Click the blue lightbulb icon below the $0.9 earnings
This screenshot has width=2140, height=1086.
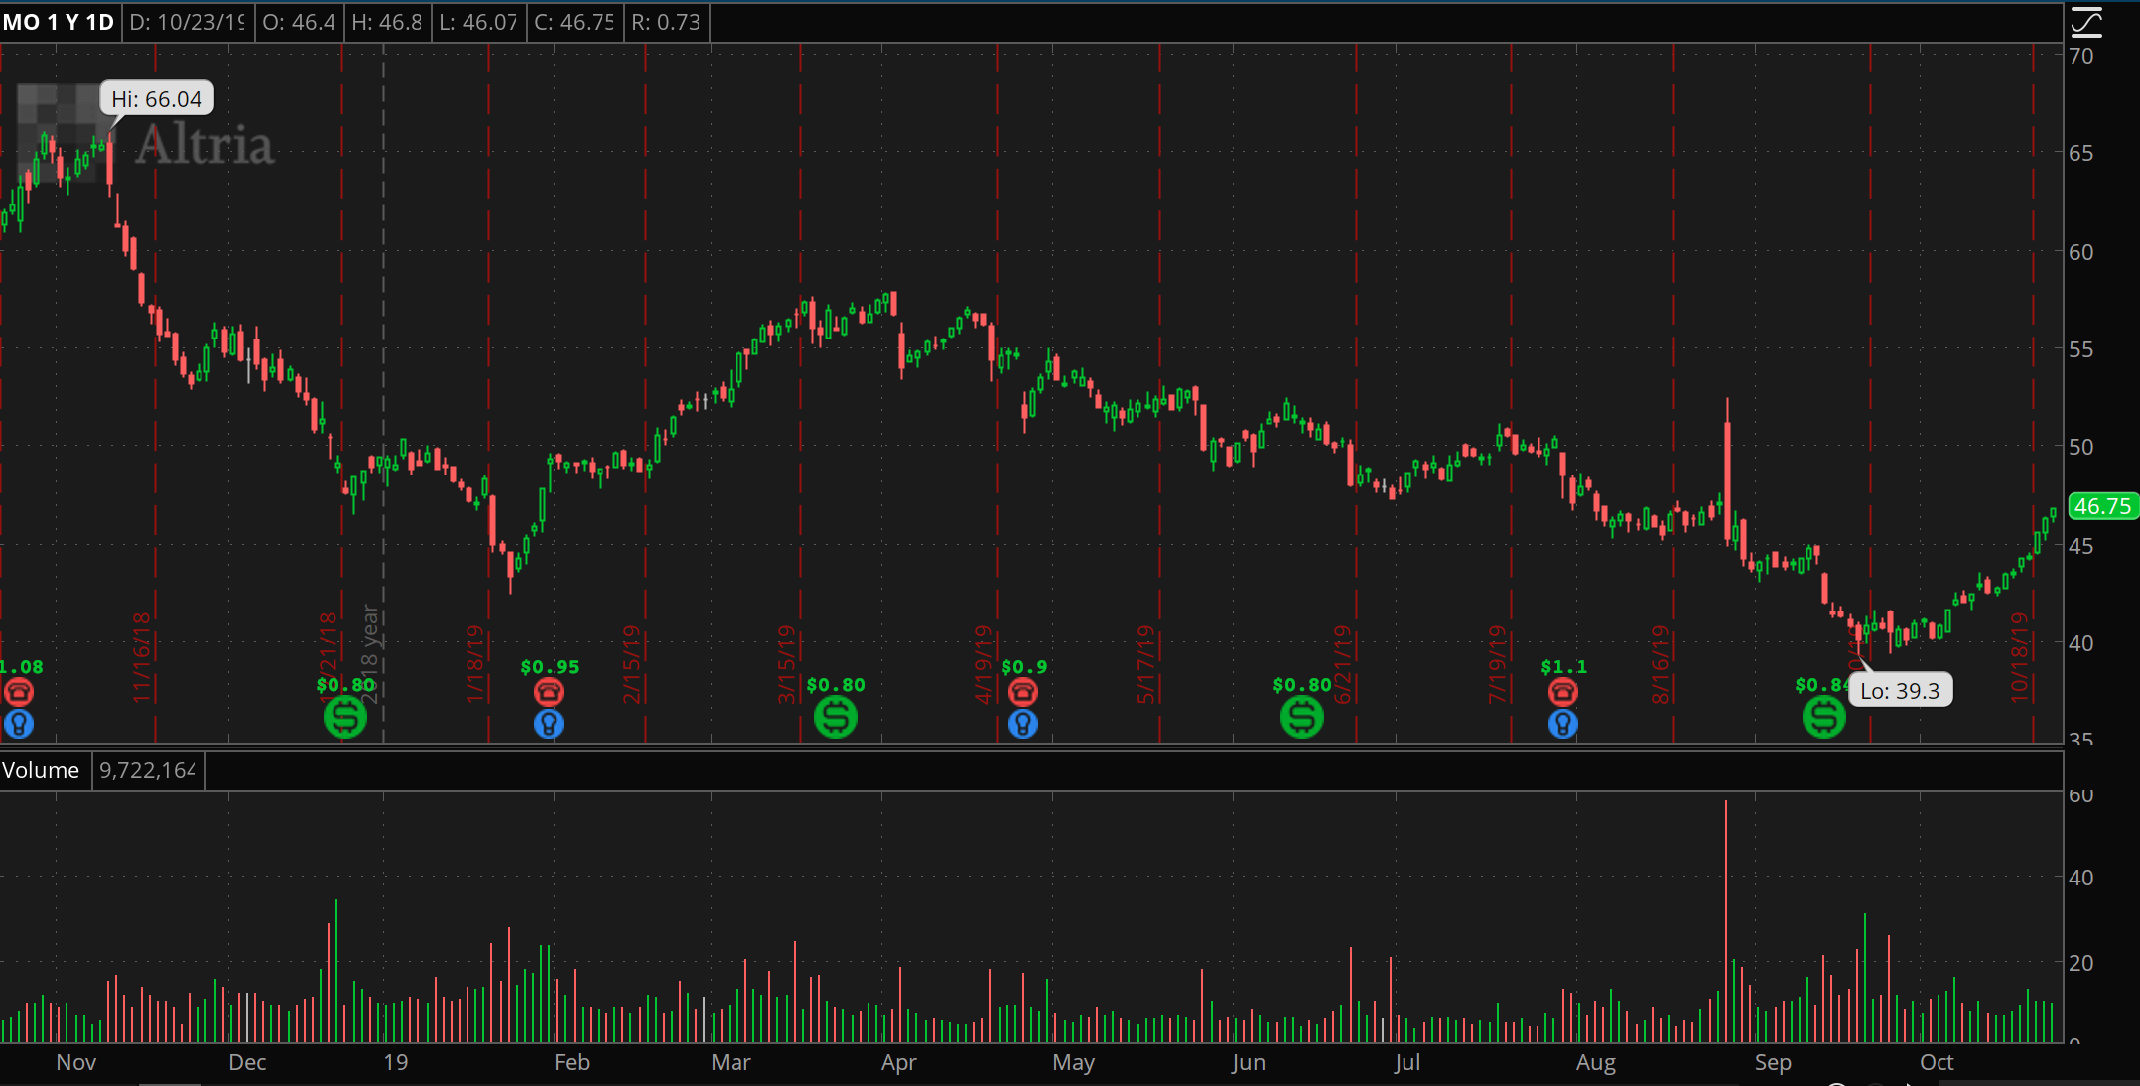coord(1023,724)
